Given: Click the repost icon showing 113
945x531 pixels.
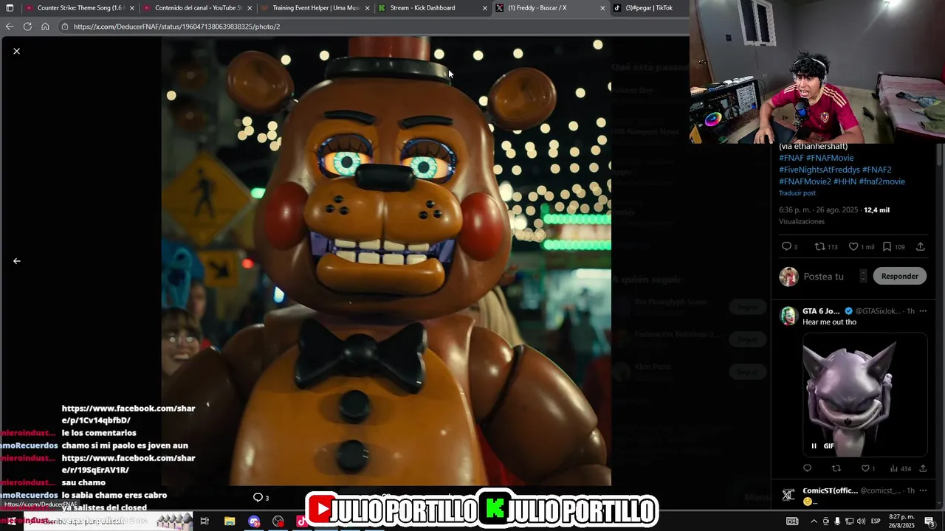Looking at the screenshot, I should (x=819, y=247).
